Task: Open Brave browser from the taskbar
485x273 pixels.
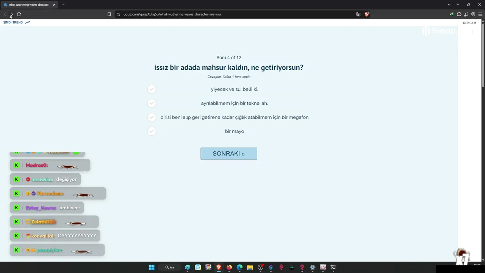Action: click(x=219, y=267)
